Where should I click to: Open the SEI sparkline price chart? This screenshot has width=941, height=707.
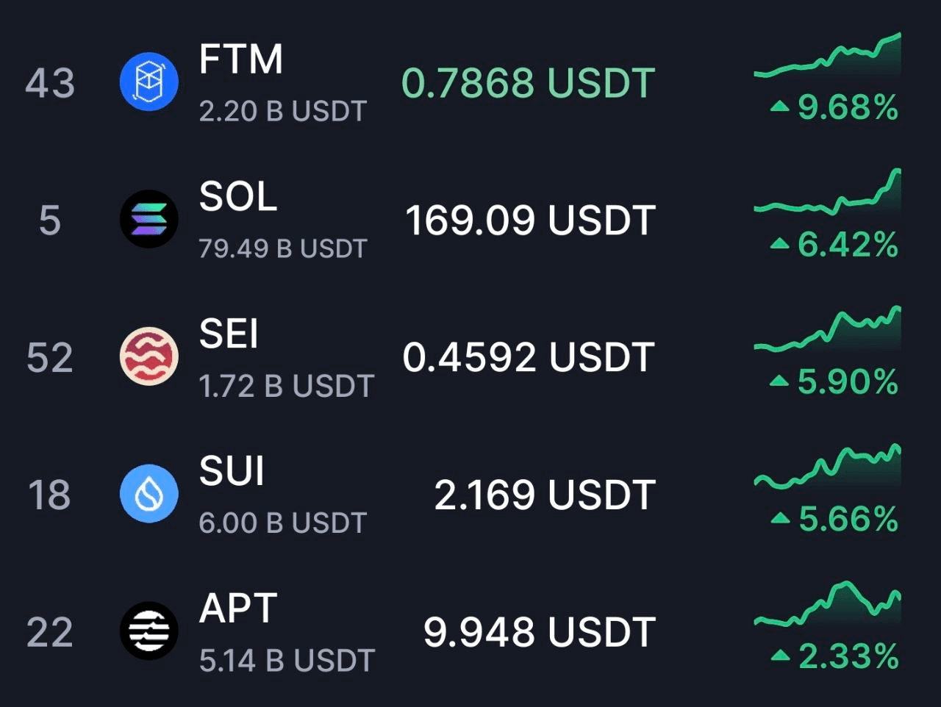[x=828, y=329]
